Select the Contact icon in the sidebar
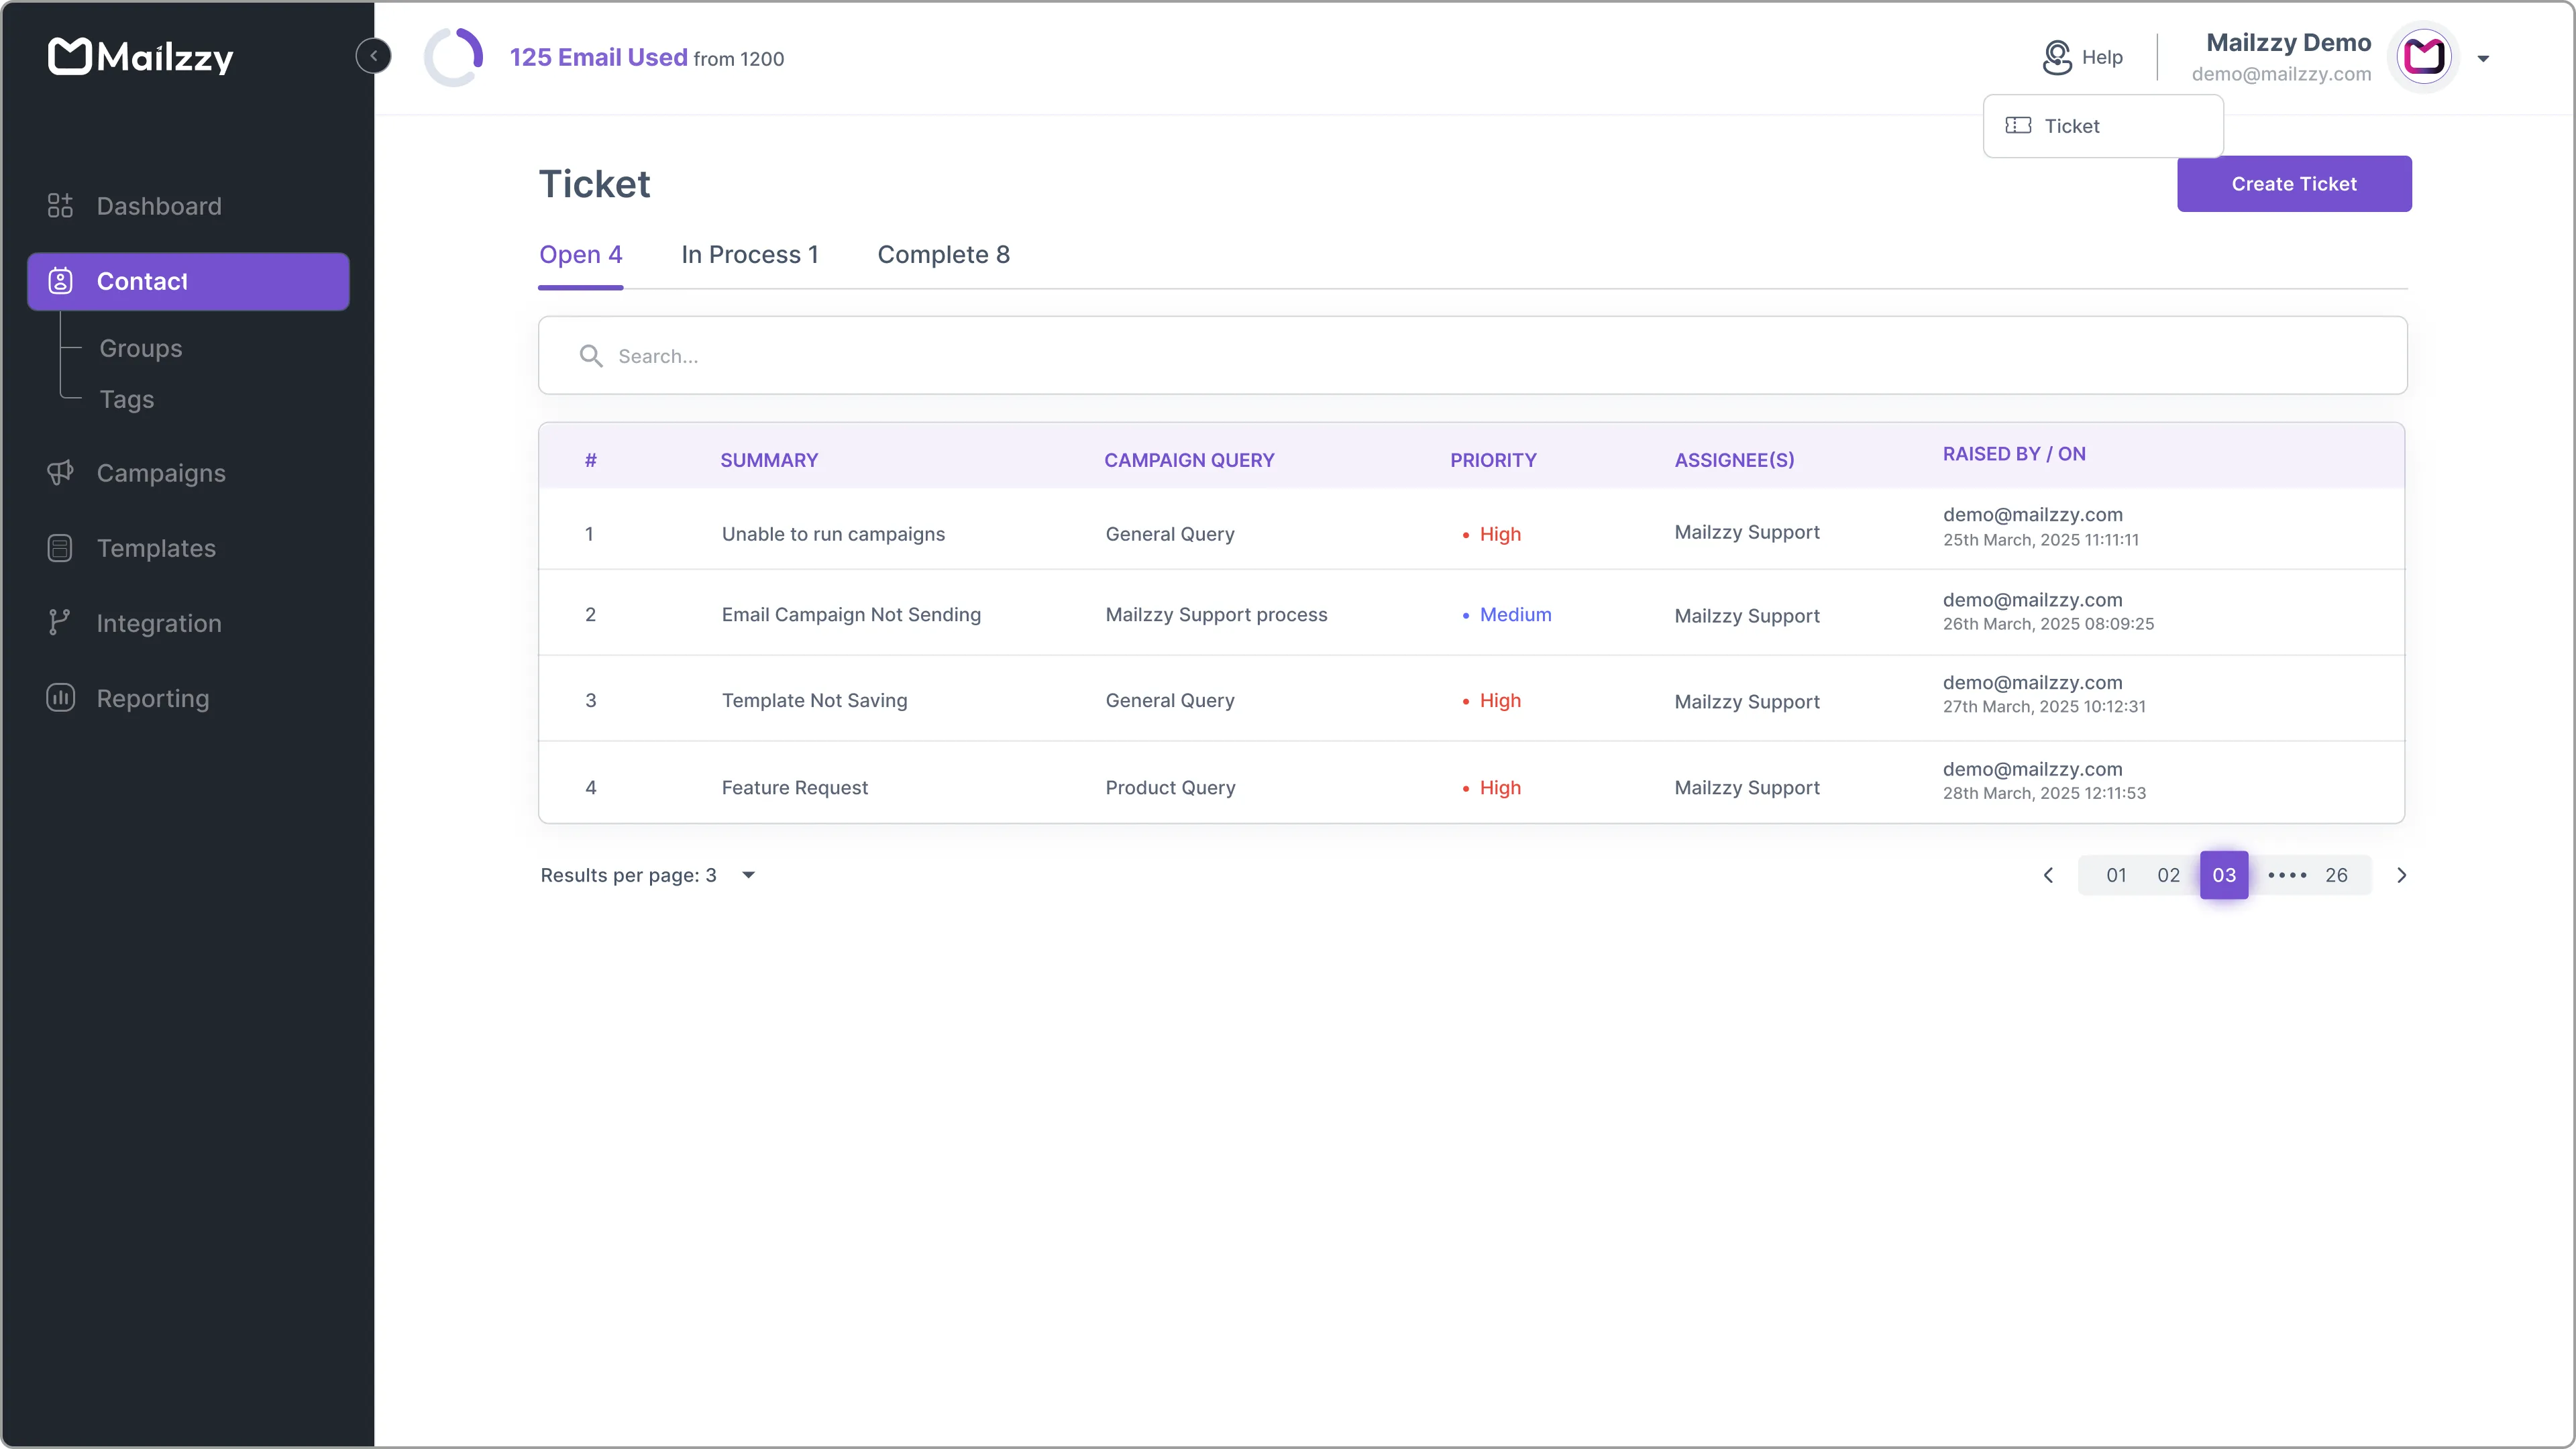Viewport: 2576px width, 1449px height. (x=60, y=281)
